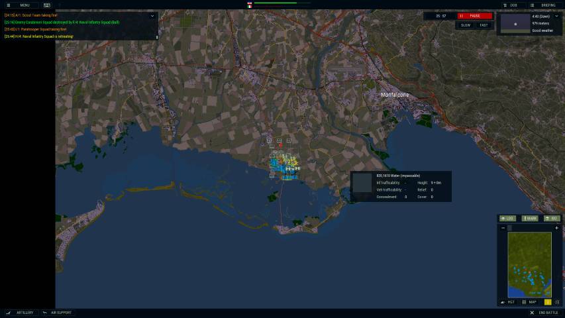Zoom out the minimap with minus
This screenshot has height=318, width=565.
point(503,228)
